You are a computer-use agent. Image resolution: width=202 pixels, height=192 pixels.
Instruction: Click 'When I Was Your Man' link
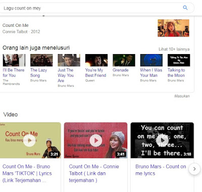[x=151, y=73]
